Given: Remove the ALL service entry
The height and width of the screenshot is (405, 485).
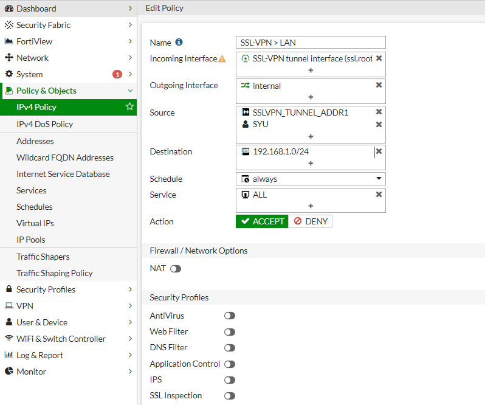Looking at the screenshot, I should [379, 195].
